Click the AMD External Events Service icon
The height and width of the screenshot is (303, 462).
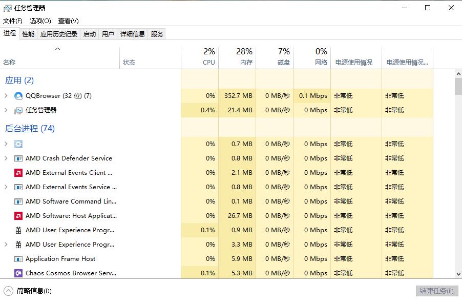pyautogui.click(x=19, y=187)
